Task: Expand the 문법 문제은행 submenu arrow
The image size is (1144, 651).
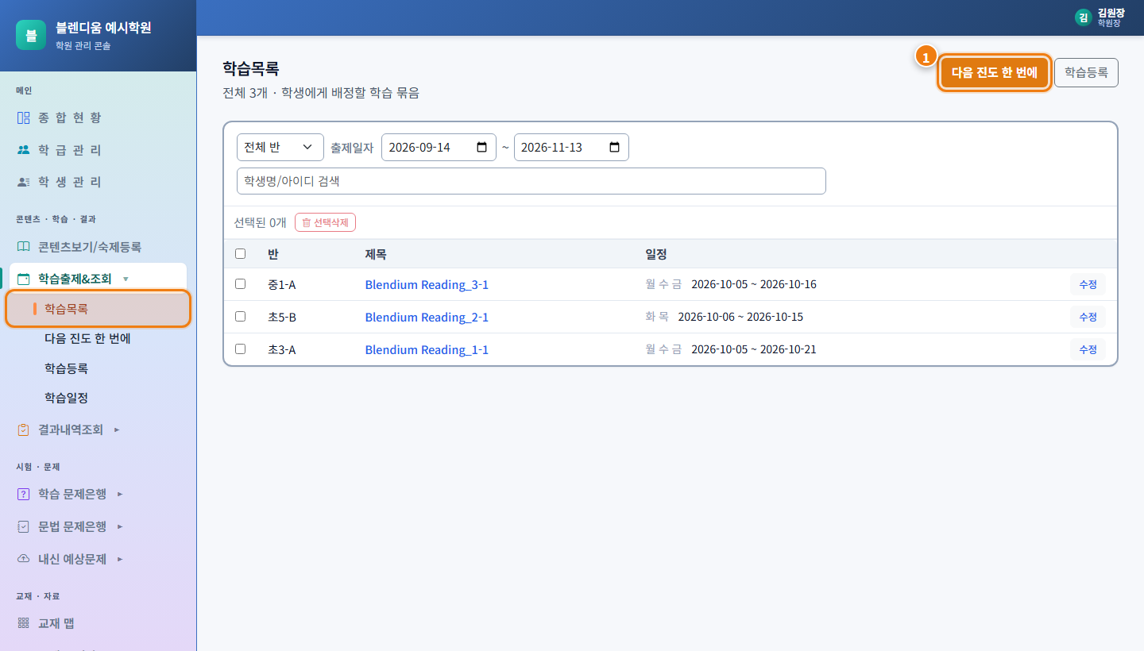Action: tap(120, 526)
